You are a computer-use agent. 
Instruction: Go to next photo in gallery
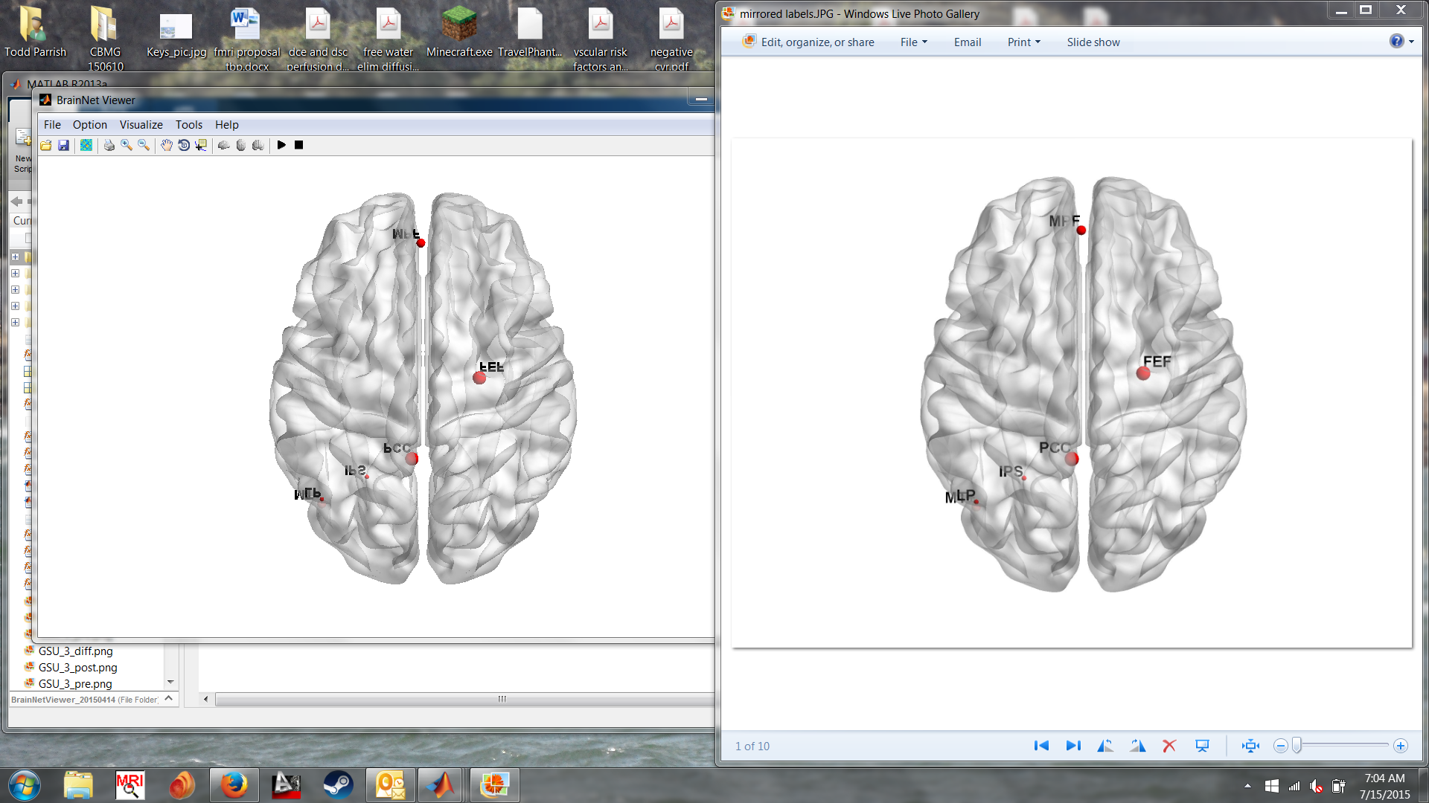[1073, 746]
